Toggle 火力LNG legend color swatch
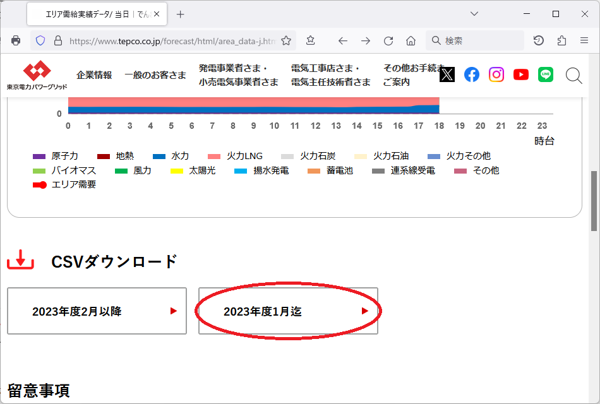The height and width of the screenshot is (404, 600). pos(214,157)
